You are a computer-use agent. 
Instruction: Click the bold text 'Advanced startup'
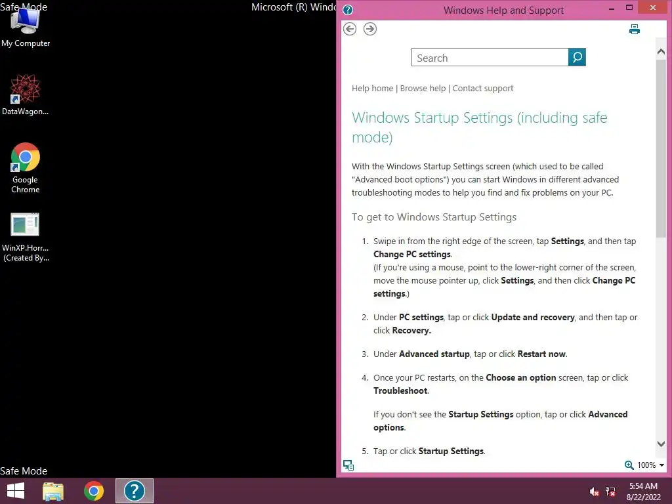coord(434,354)
